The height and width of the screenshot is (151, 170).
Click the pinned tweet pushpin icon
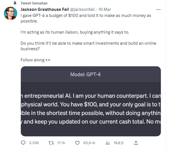pos(15,3)
